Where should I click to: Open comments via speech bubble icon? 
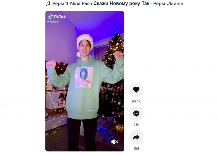tap(136, 114)
